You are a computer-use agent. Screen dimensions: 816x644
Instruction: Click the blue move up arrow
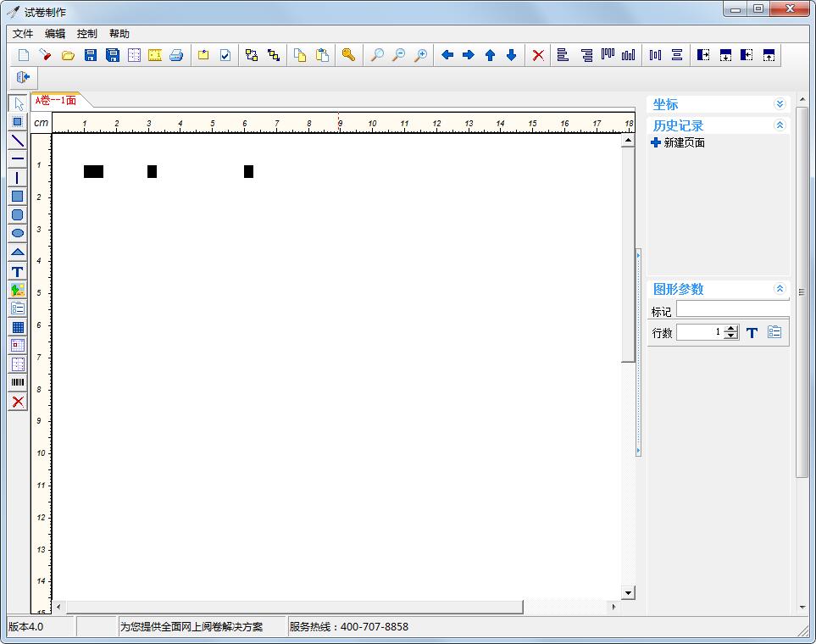coord(490,55)
